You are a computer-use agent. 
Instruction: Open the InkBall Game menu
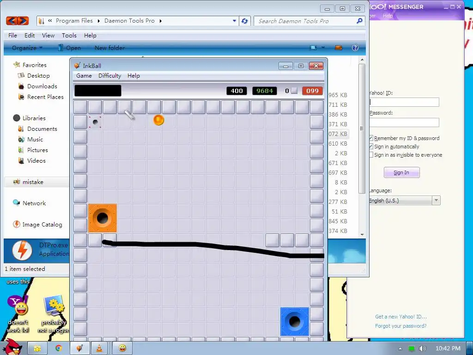click(x=84, y=76)
